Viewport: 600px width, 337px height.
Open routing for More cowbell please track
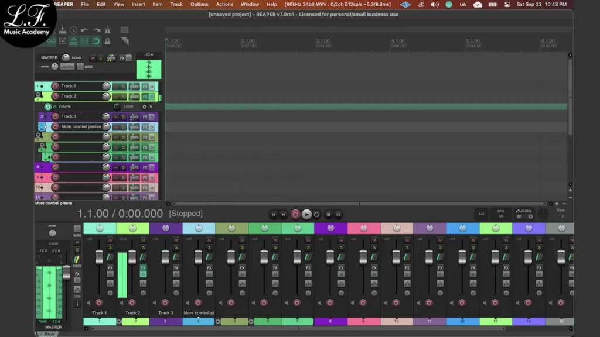pos(134,127)
